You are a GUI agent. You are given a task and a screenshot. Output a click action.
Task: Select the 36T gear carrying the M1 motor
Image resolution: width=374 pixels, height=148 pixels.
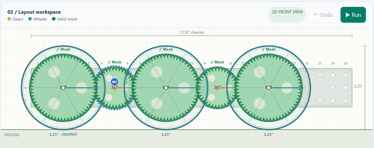coord(115,88)
